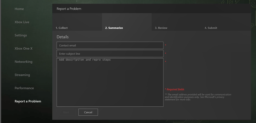Jump to the 3. Review step tab
256x123 pixels.
coord(177,22)
